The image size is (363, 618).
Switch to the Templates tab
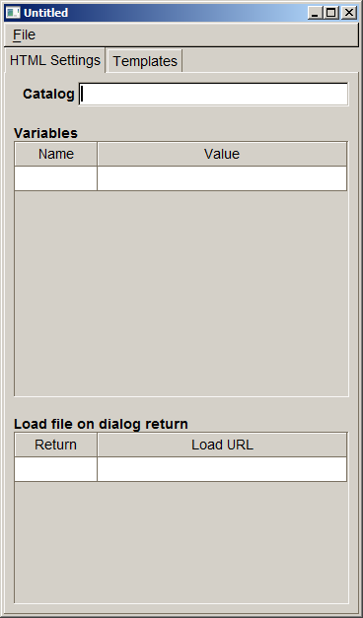click(145, 61)
